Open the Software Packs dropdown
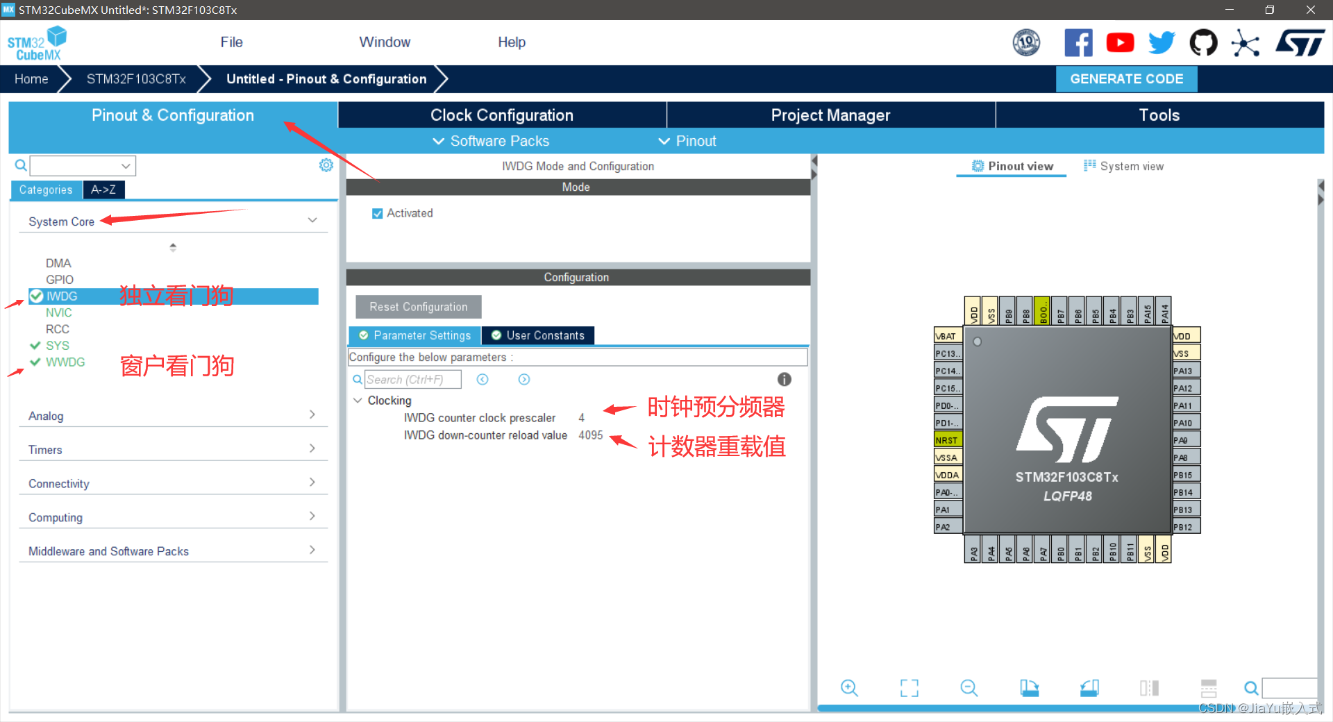The width and height of the screenshot is (1333, 722). pyautogui.click(x=491, y=141)
